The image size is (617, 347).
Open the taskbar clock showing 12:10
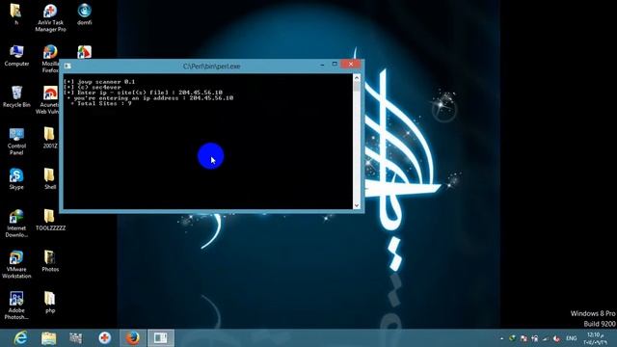tap(596, 338)
